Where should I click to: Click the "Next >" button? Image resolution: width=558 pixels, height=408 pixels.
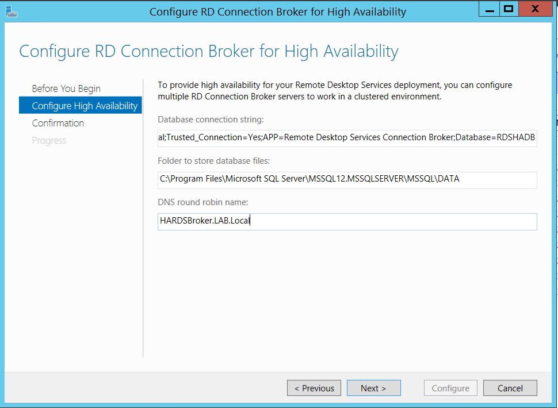[x=373, y=388]
